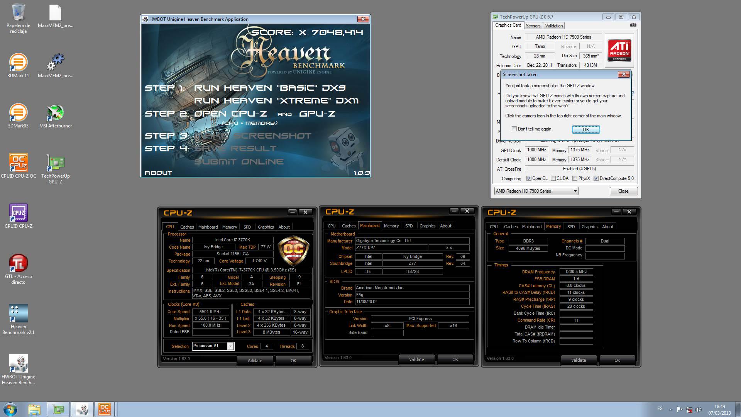The width and height of the screenshot is (741, 417).
Task: Switch to GPU-Z in the taskbar
Action: point(58,409)
